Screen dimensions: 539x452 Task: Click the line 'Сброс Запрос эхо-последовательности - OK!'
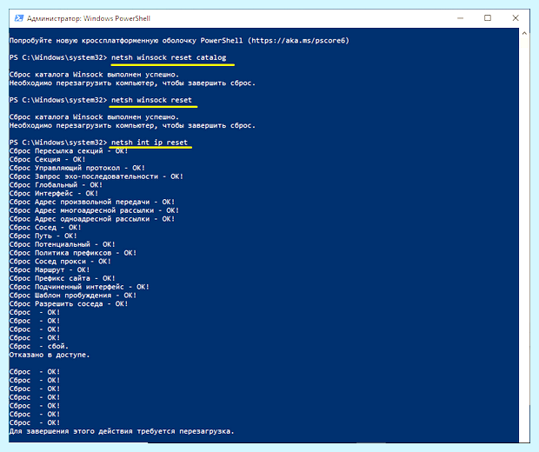coord(96,176)
